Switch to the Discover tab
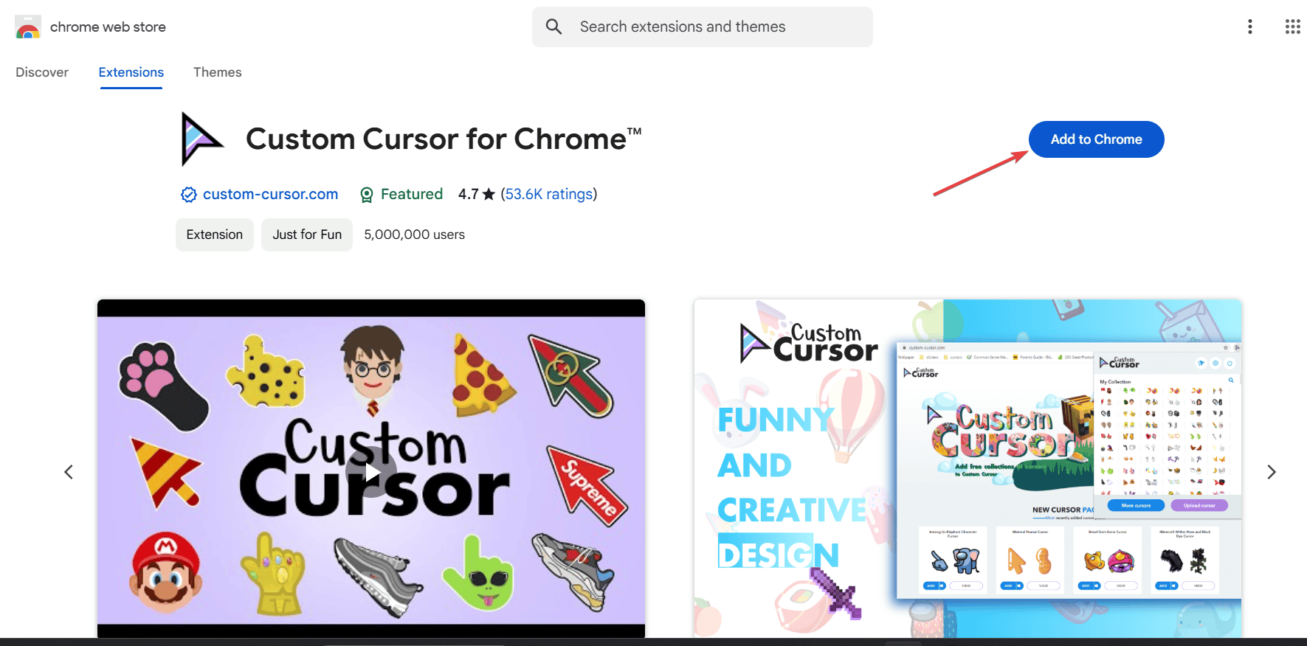The width and height of the screenshot is (1307, 646). pyautogui.click(x=42, y=72)
